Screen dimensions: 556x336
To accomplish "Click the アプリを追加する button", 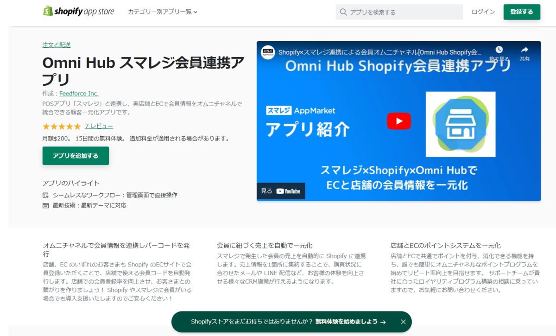I will (x=76, y=156).
